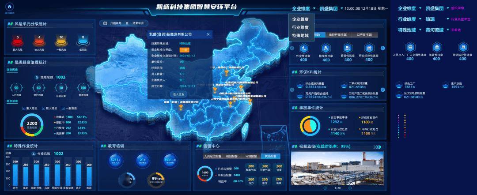Toggle the 较大隐患 checkbox
Screen dimensions: 477x195
pyautogui.click(x=44, y=108)
